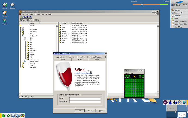The width and height of the screenshot is (188, 118).
Task: Open the Disk menu
Action: tap(27, 14)
